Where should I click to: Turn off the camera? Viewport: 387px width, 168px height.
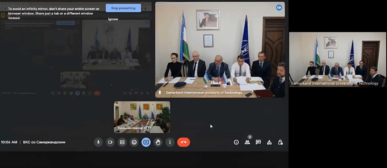[x=110, y=142]
